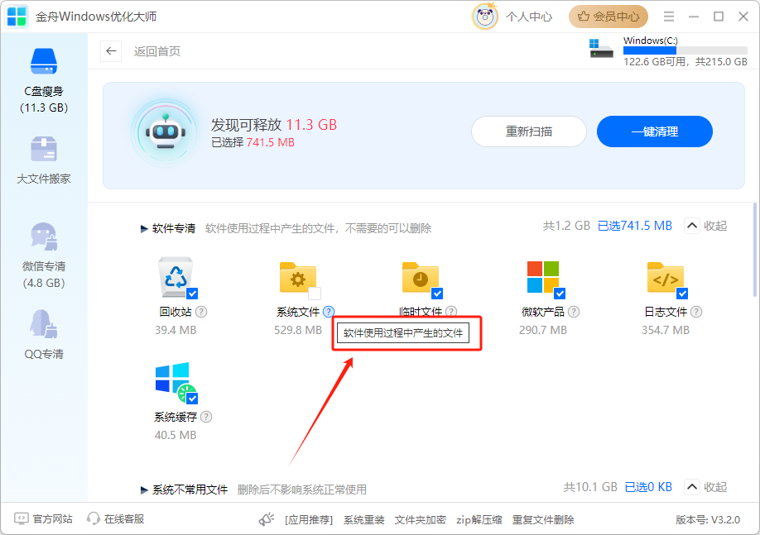Click the 版本号: V3.2.0 text

708,520
